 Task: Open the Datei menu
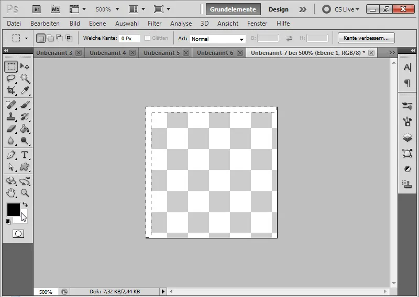click(x=14, y=24)
